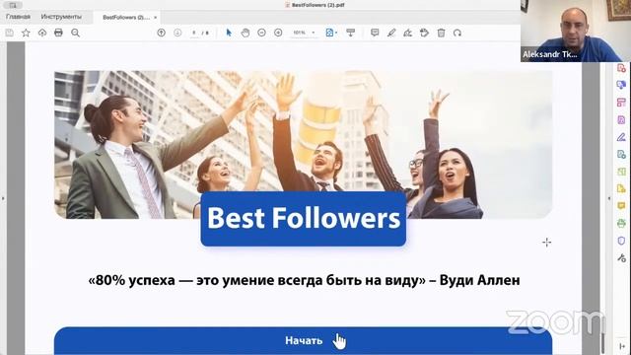Image resolution: width=631 pixels, height=355 pixels.
Task: Click the scrolling mode toolbar icon
Action: (x=351, y=33)
